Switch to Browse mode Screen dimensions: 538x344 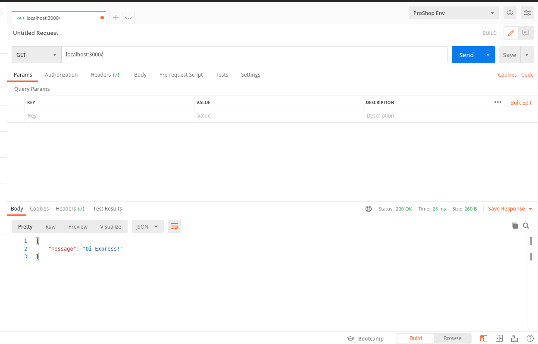[452, 338]
